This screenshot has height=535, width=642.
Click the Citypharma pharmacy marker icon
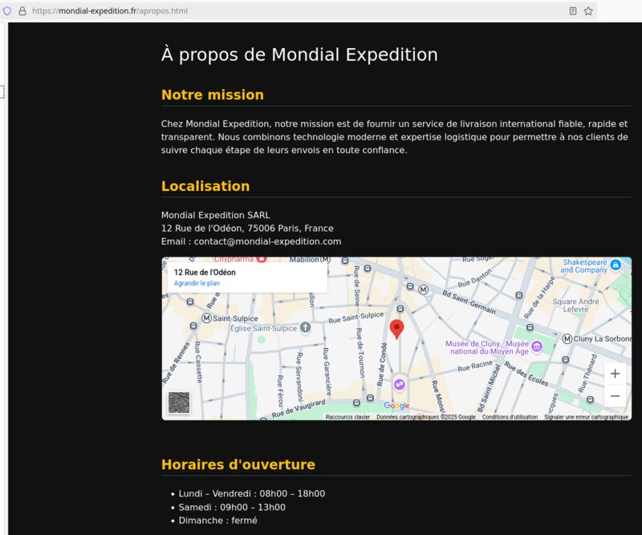tap(262, 259)
